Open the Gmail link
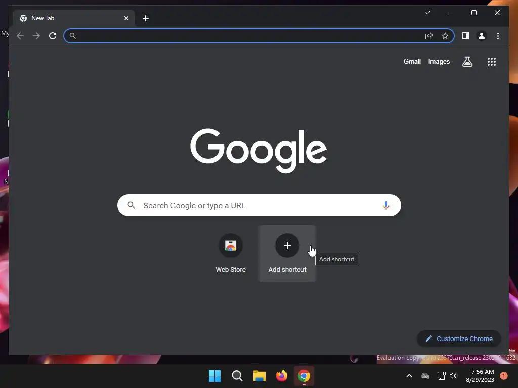518x388 pixels. [x=412, y=61]
